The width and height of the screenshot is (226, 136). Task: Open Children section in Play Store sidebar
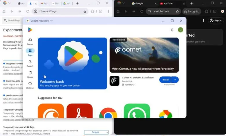pos(30,85)
